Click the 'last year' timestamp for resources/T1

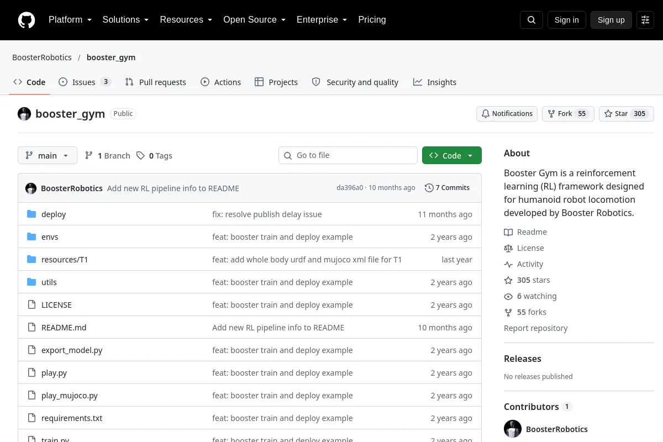[457, 260]
